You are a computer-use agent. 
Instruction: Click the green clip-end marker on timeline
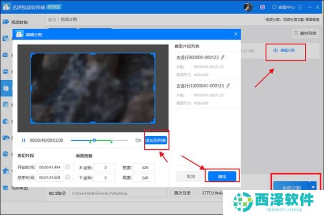[x=111, y=142]
